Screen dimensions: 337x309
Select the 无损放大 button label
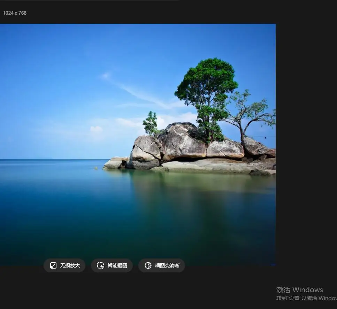click(x=70, y=265)
